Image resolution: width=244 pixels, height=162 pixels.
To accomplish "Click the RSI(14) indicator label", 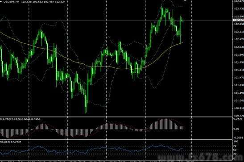I will click(x=5, y=142).
